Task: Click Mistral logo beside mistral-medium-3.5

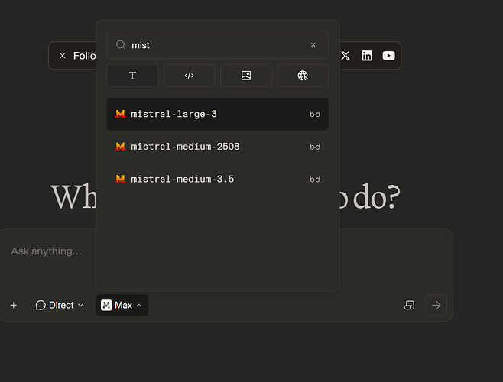Action: pos(120,179)
